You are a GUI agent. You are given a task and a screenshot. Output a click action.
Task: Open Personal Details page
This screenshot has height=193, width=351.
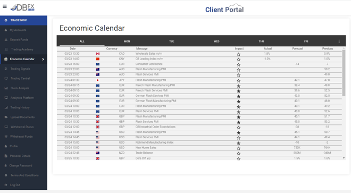pyautogui.click(x=20, y=156)
